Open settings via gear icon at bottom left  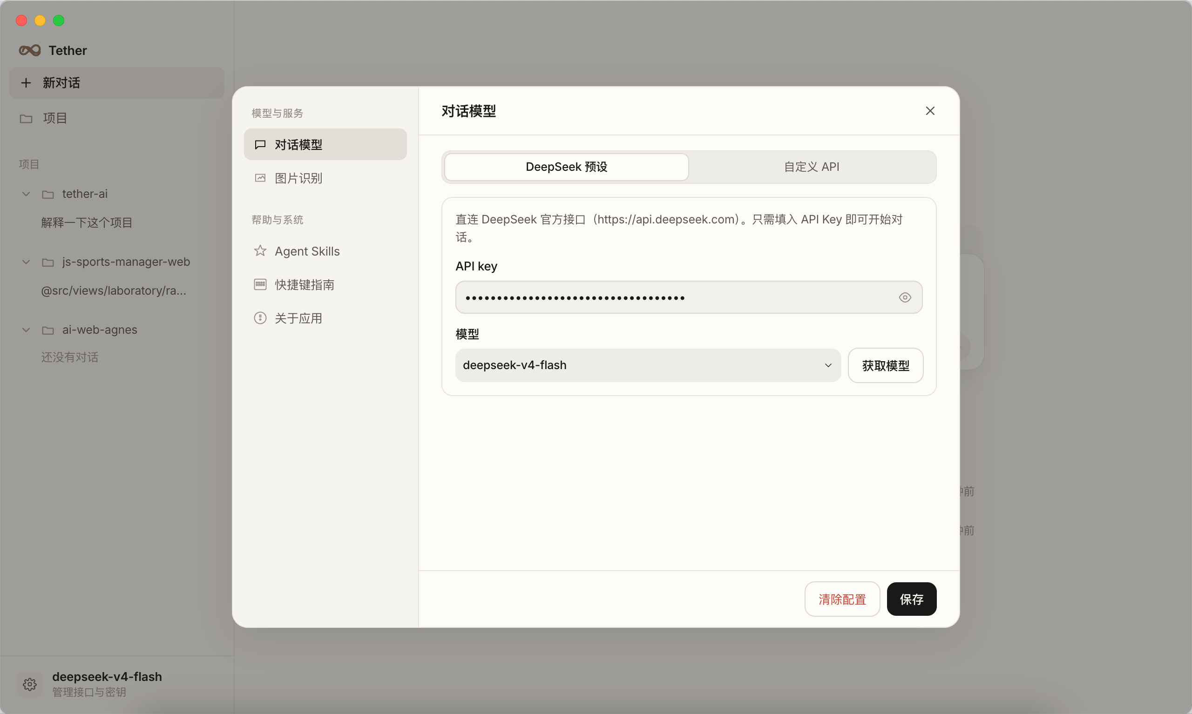pos(30,684)
